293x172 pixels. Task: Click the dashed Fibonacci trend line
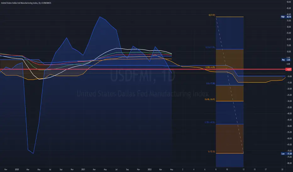click(x=230, y=85)
